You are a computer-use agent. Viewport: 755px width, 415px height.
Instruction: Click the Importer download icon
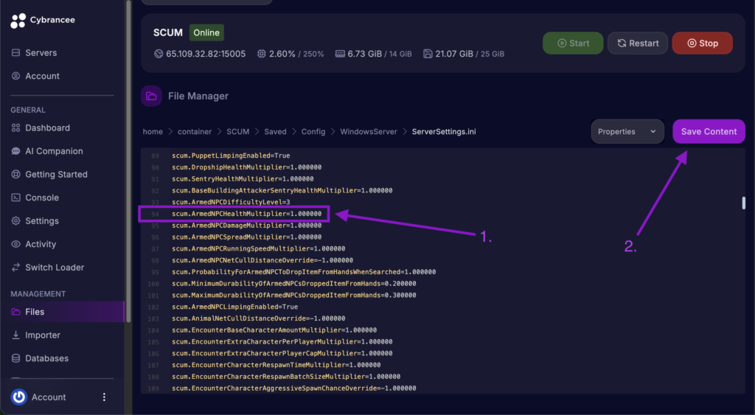pos(16,335)
